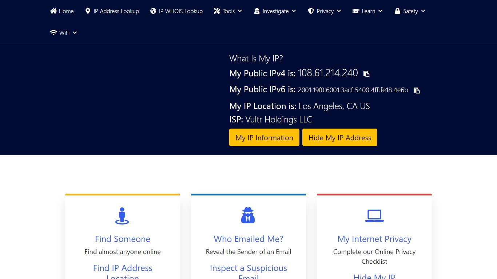The width and height of the screenshot is (497, 279).
Task: Click the location pin icon for IP Address Lookup
Action: click(x=87, y=11)
